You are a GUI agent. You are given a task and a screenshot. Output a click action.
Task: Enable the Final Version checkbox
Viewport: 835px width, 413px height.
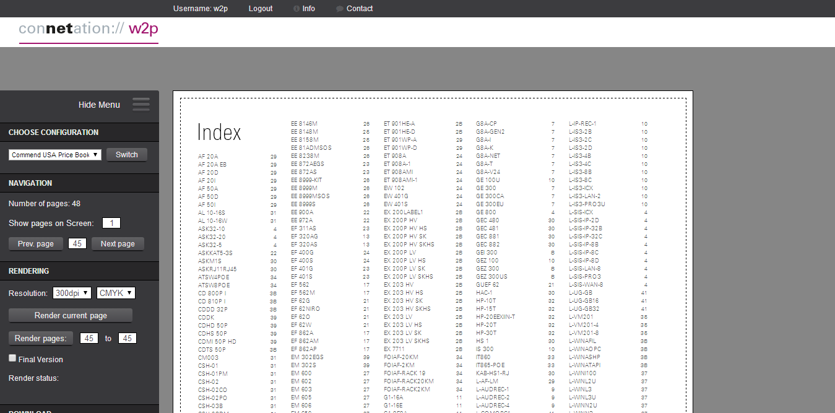coord(12,358)
